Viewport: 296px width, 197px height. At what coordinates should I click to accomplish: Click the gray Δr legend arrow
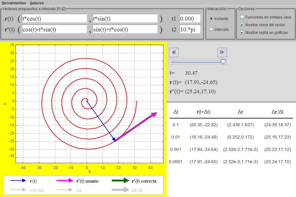[65, 190]
